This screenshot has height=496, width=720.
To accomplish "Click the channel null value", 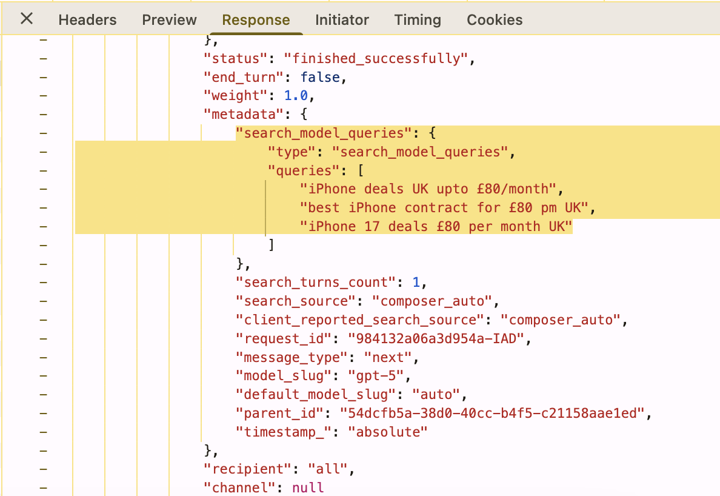I will click(308, 488).
